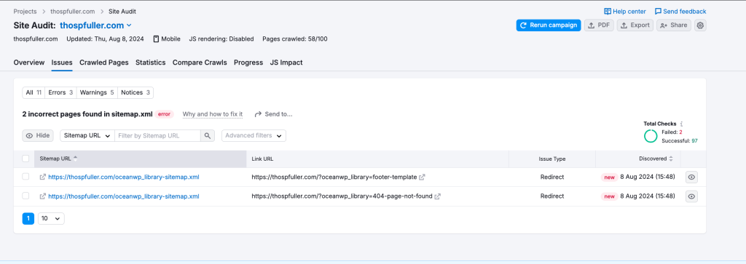The height and width of the screenshot is (264, 746).
Task: Click Pages crawled: 58/100 text
Action: [295, 39]
